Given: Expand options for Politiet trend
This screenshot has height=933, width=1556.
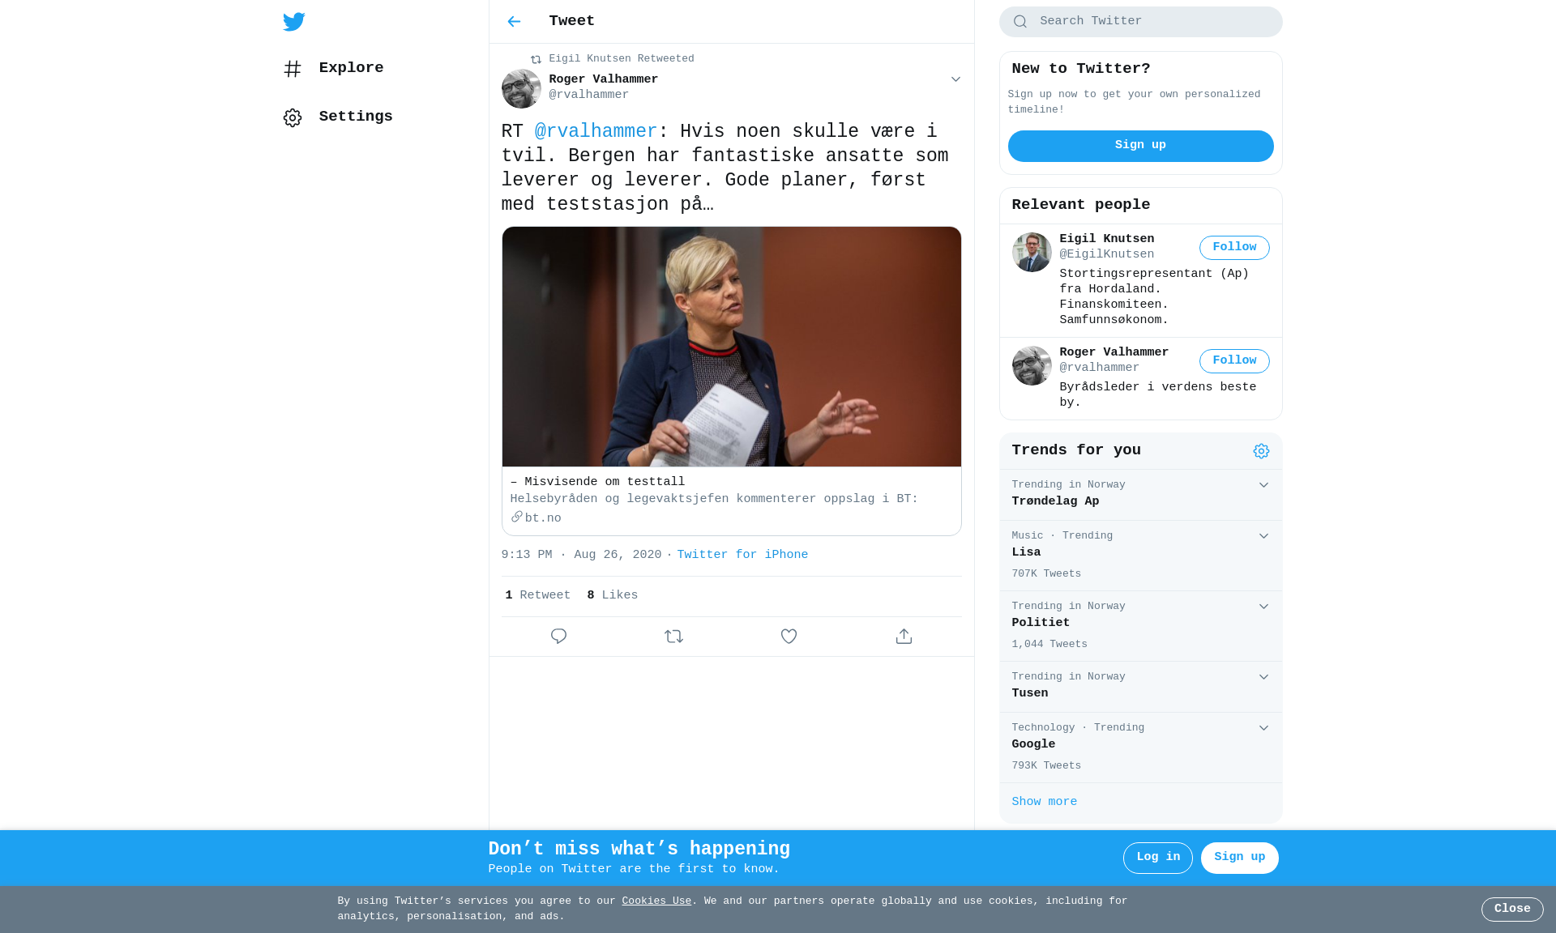Looking at the screenshot, I should (x=1263, y=607).
